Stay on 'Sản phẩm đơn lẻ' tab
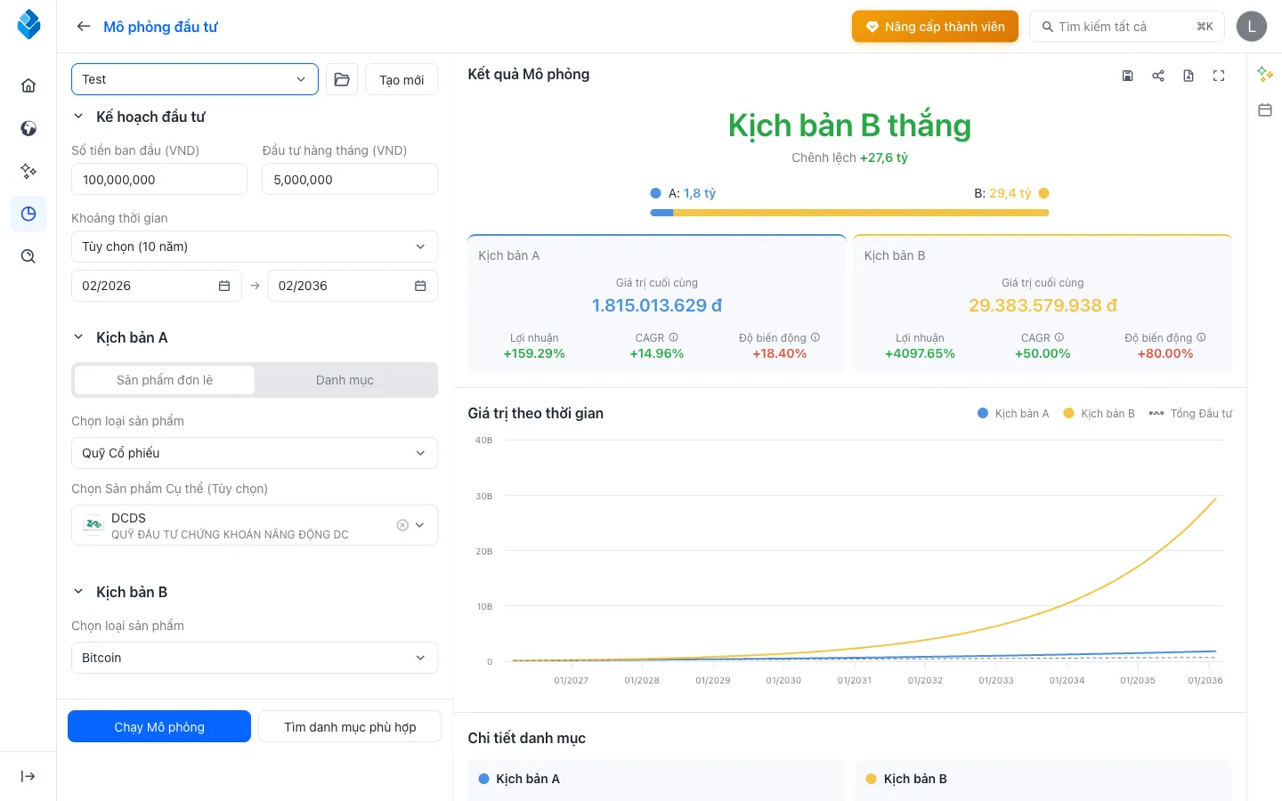The image size is (1282, 801). (164, 379)
